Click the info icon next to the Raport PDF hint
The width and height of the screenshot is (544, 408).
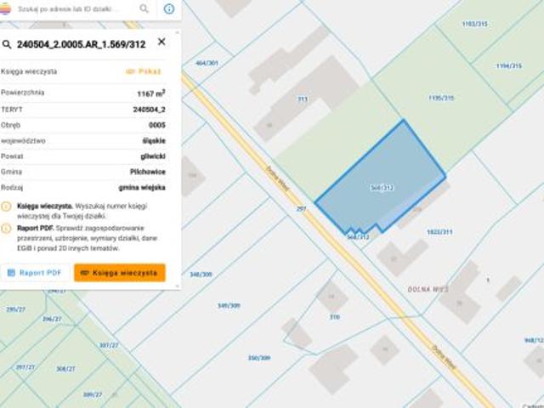click(6, 229)
